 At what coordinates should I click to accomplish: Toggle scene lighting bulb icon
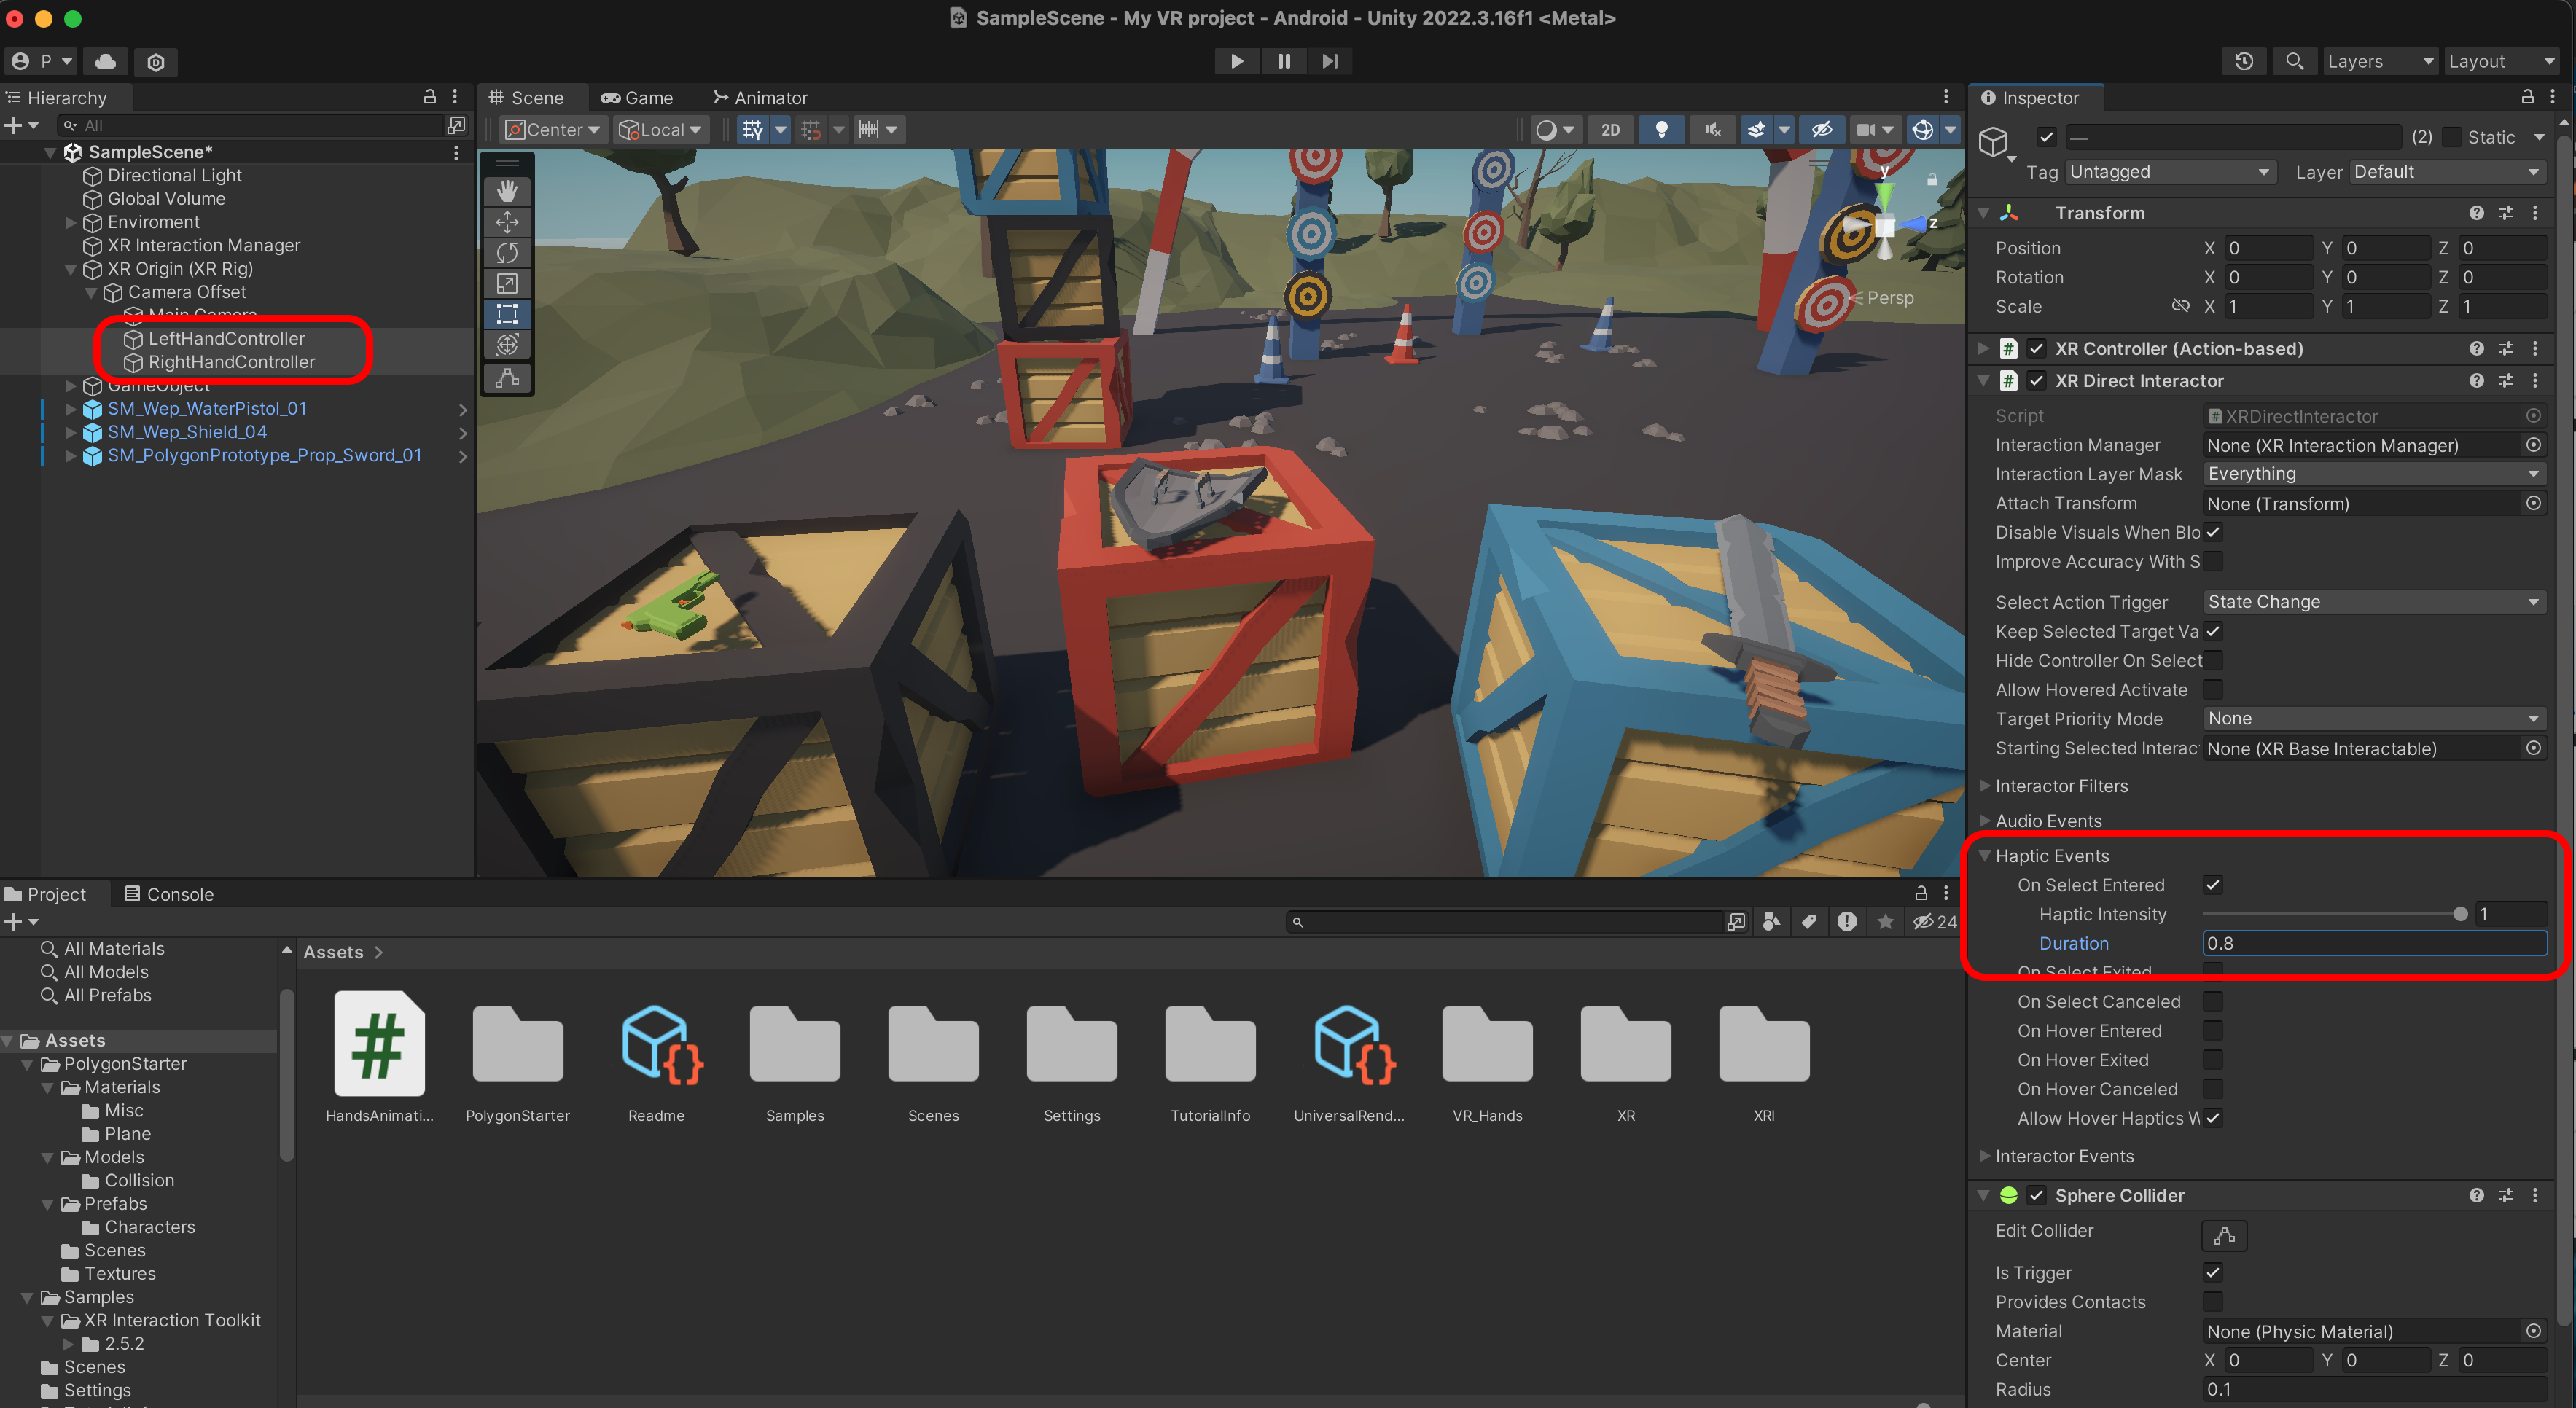coord(1661,130)
